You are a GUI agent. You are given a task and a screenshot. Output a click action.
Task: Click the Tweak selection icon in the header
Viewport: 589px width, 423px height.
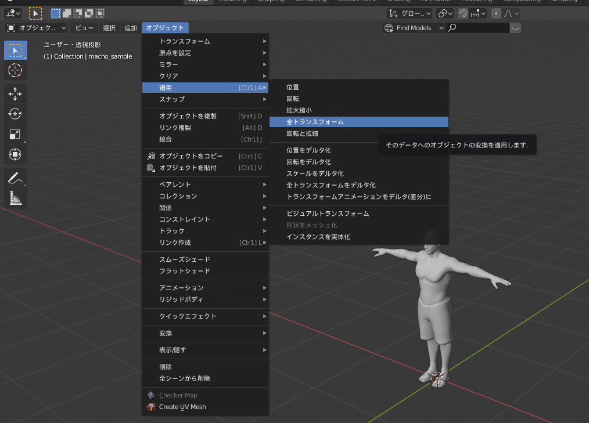[34, 13]
